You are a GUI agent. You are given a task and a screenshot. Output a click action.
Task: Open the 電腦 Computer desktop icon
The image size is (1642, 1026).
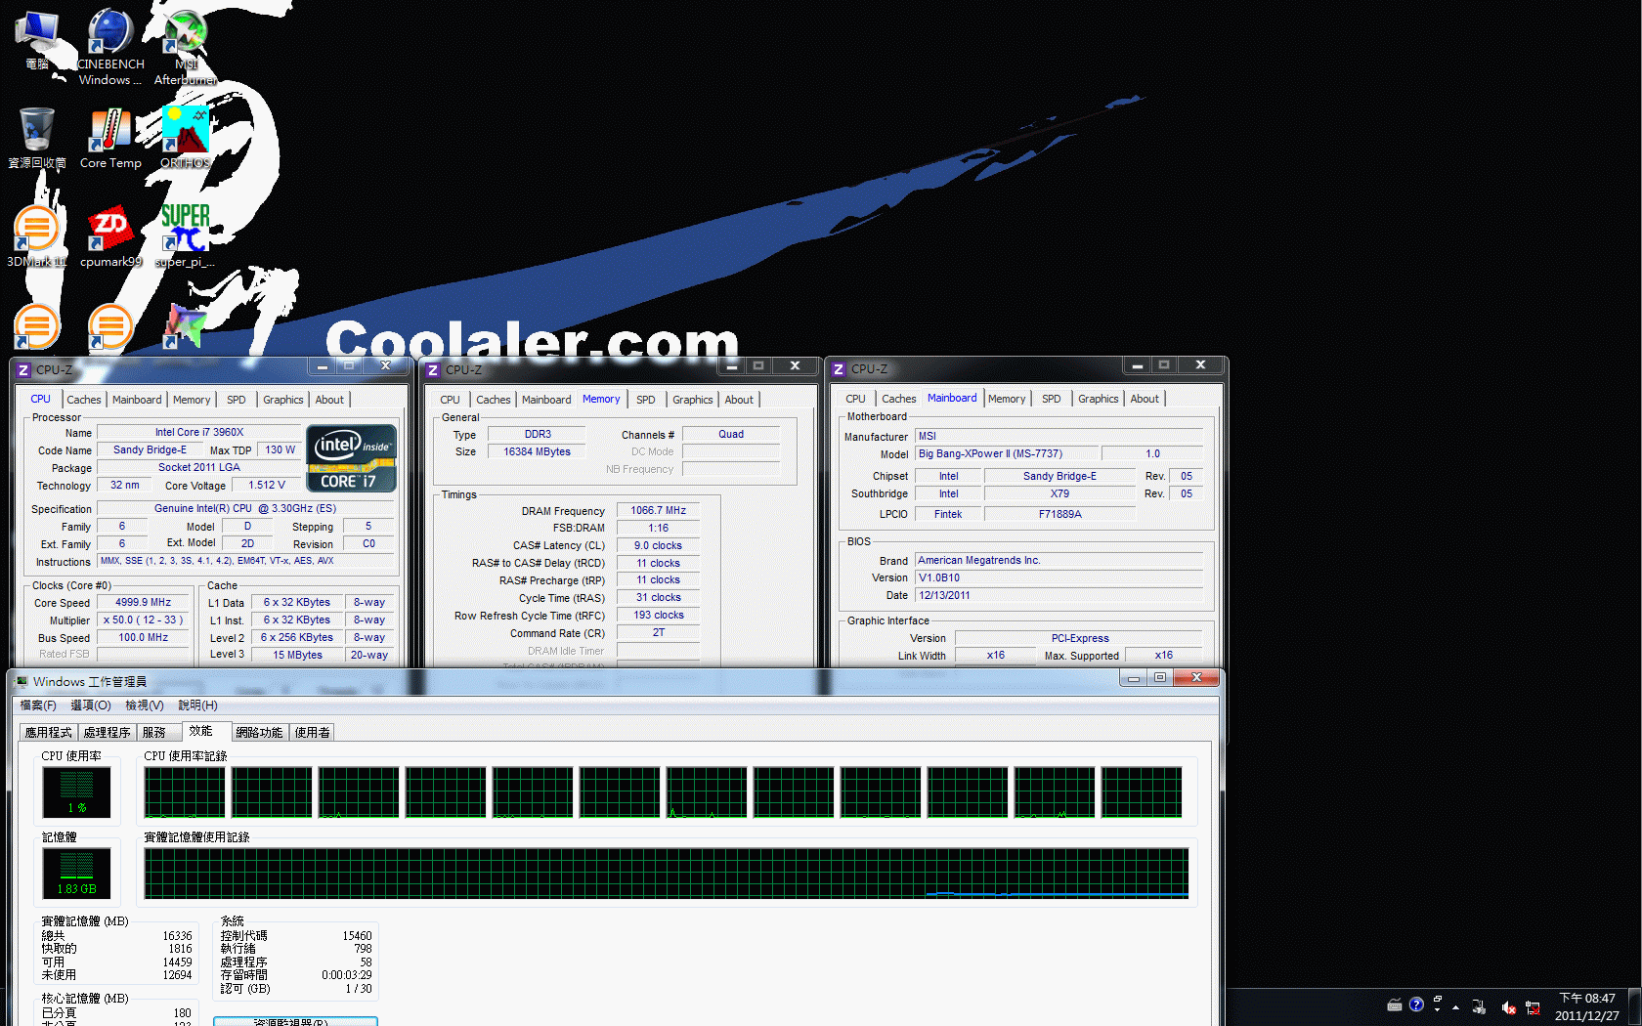(x=37, y=39)
